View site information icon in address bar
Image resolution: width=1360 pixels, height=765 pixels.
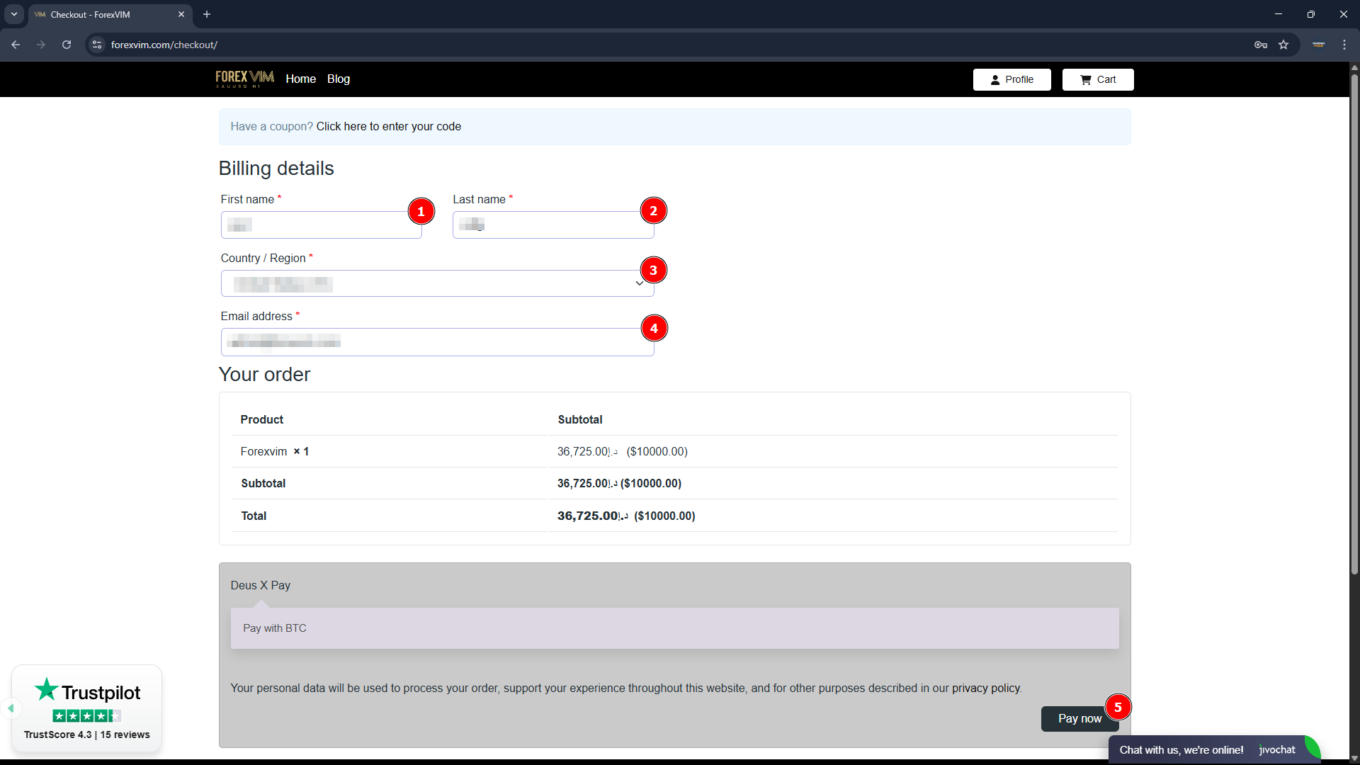(97, 45)
